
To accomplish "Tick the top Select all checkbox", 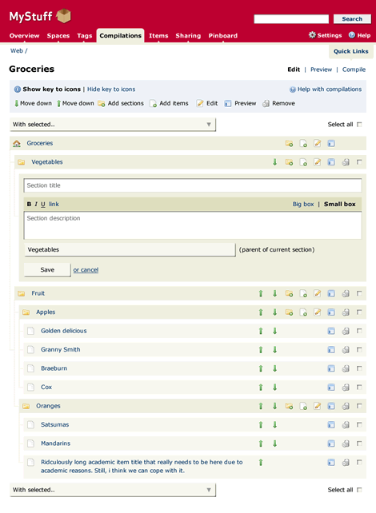I will coord(359,125).
